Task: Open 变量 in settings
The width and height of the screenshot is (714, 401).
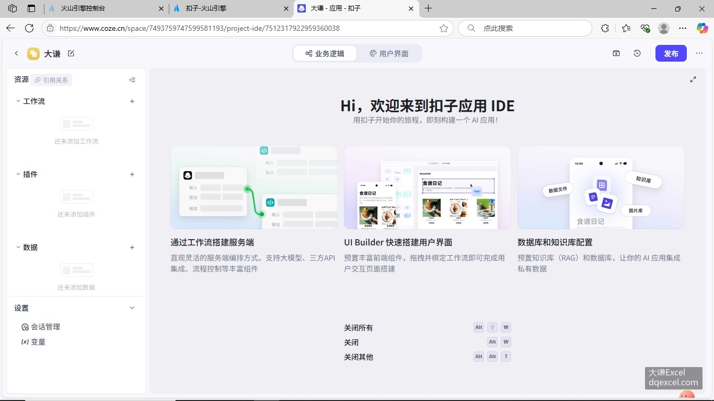Action: 33,342
